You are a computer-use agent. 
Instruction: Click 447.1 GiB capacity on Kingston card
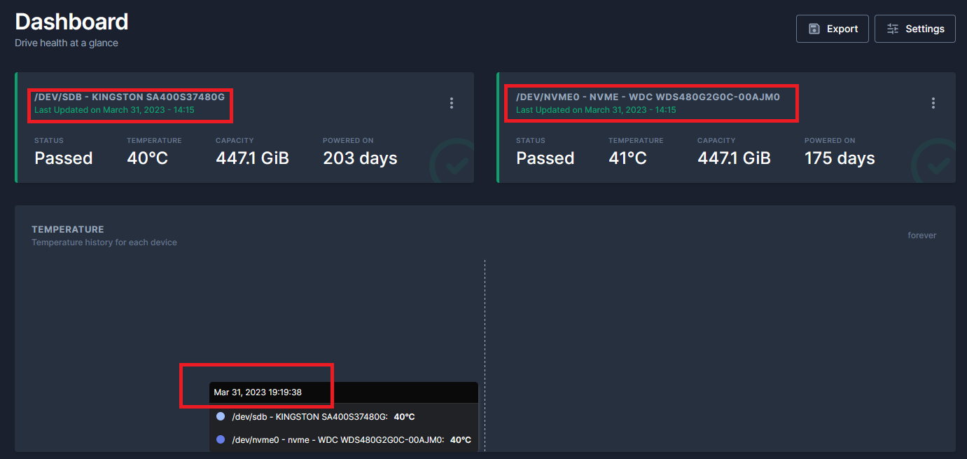252,158
